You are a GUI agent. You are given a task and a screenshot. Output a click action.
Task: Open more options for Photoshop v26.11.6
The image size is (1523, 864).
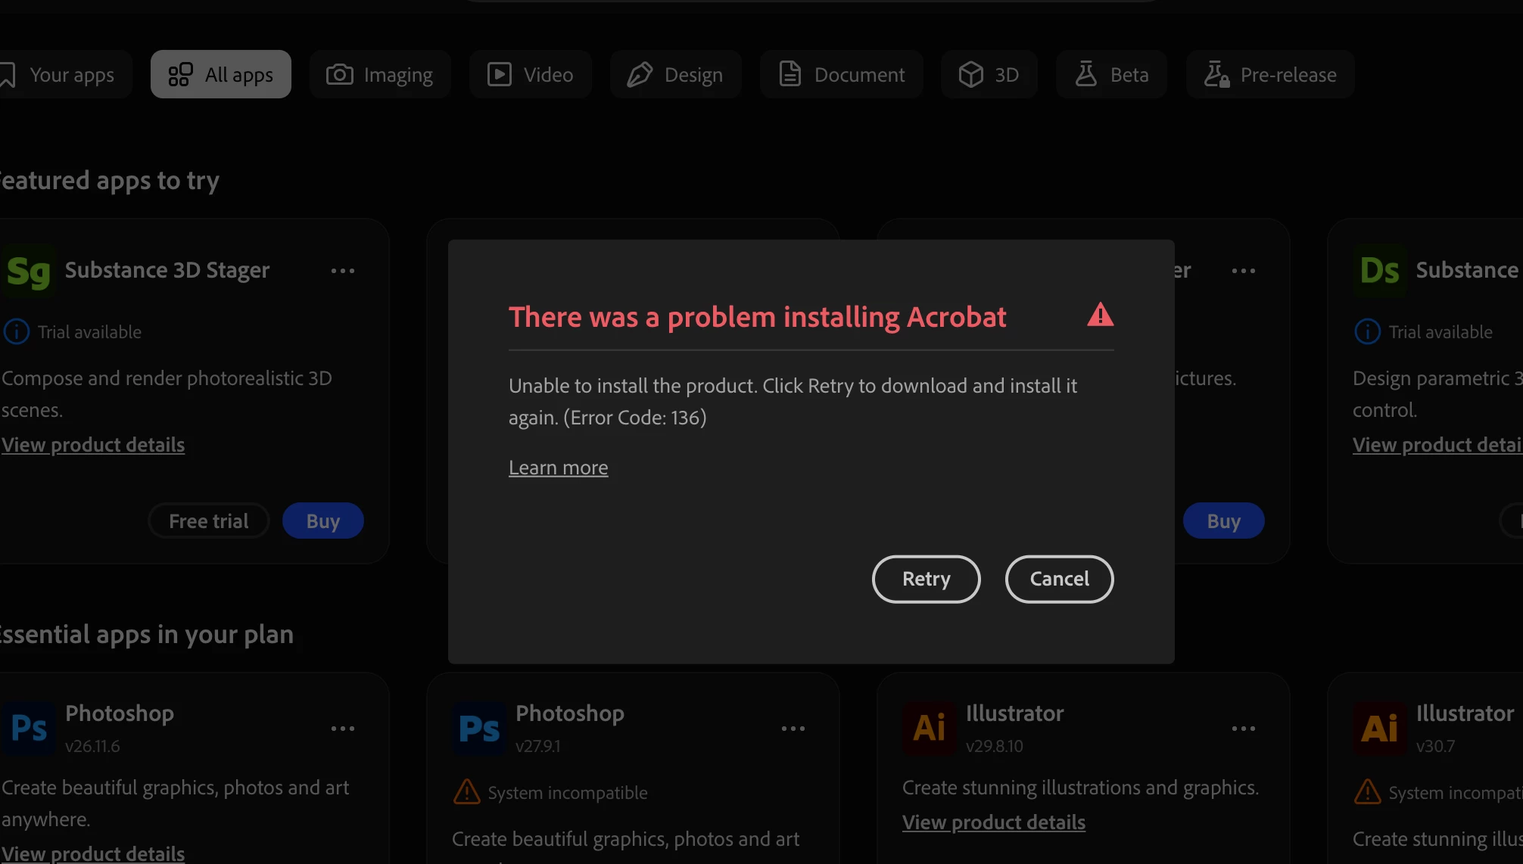tap(343, 729)
